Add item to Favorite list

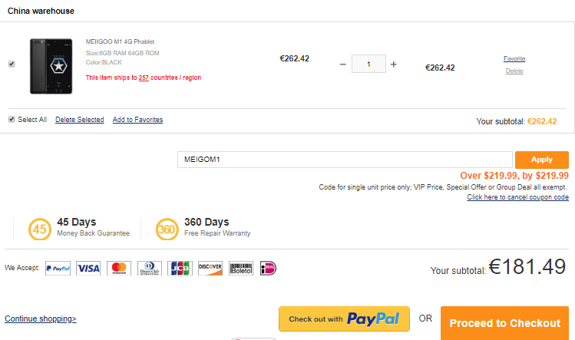(x=514, y=58)
